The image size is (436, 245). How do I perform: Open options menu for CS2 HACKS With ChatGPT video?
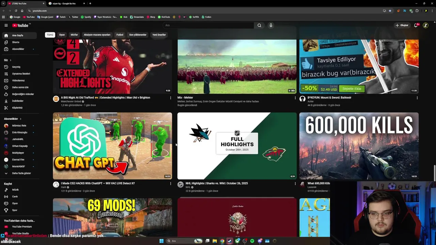[171, 183]
